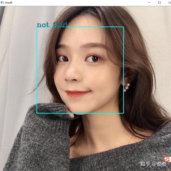Maximize the result window

(x=160, y=2)
